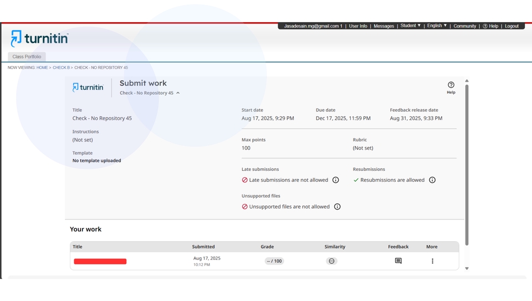Collapse the Check - No Repository 45 chevron

pyautogui.click(x=178, y=93)
